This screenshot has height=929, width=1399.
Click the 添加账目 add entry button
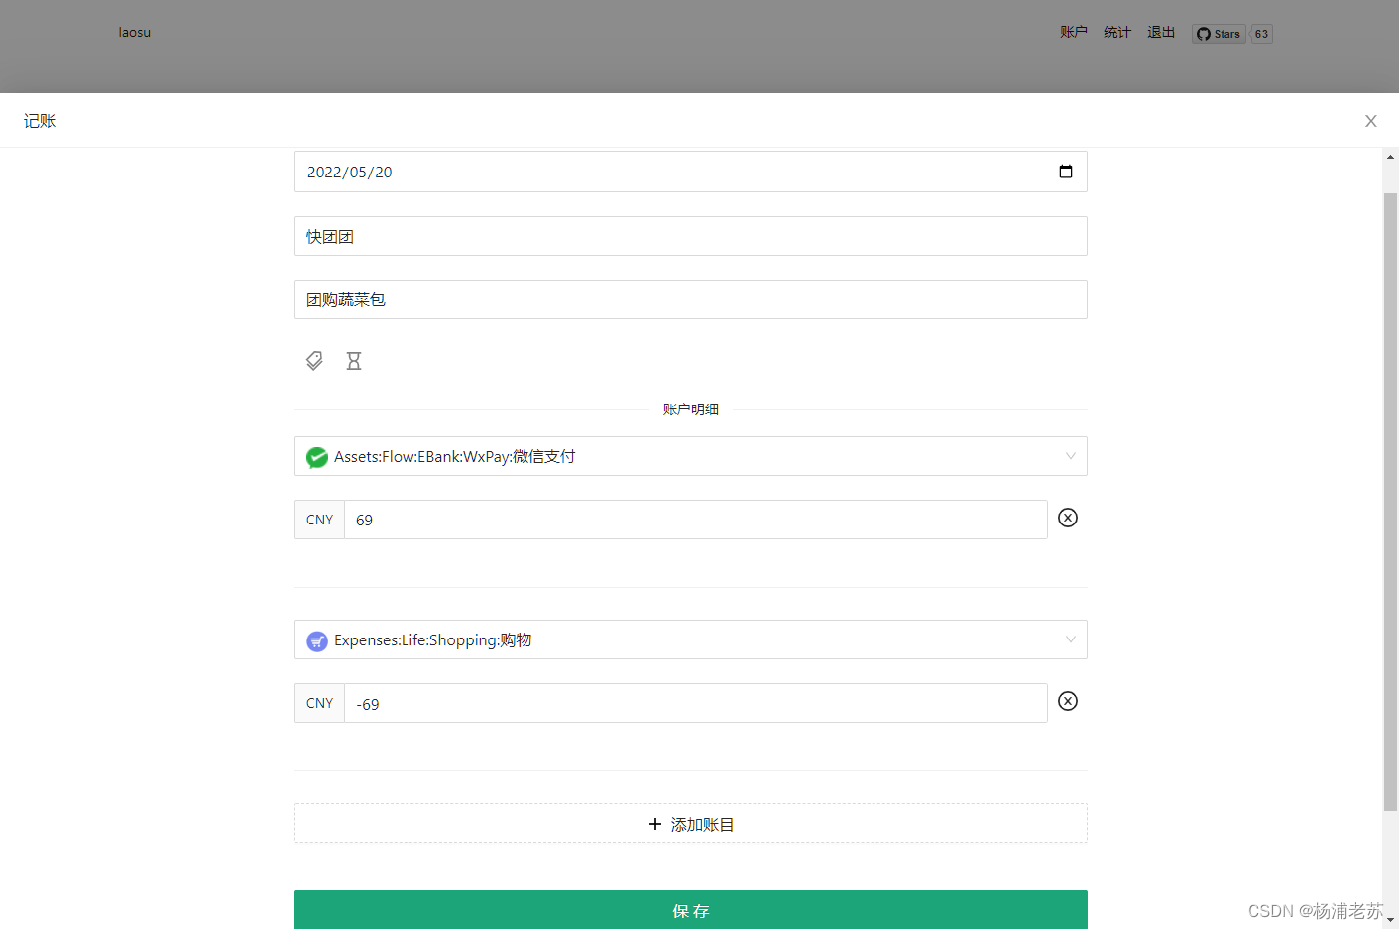691,823
